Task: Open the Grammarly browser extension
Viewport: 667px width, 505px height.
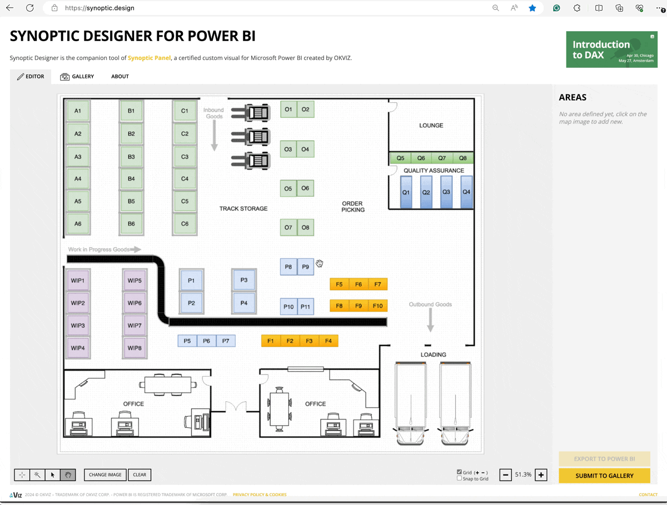Action: pyautogui.click(x=556, y=8)
